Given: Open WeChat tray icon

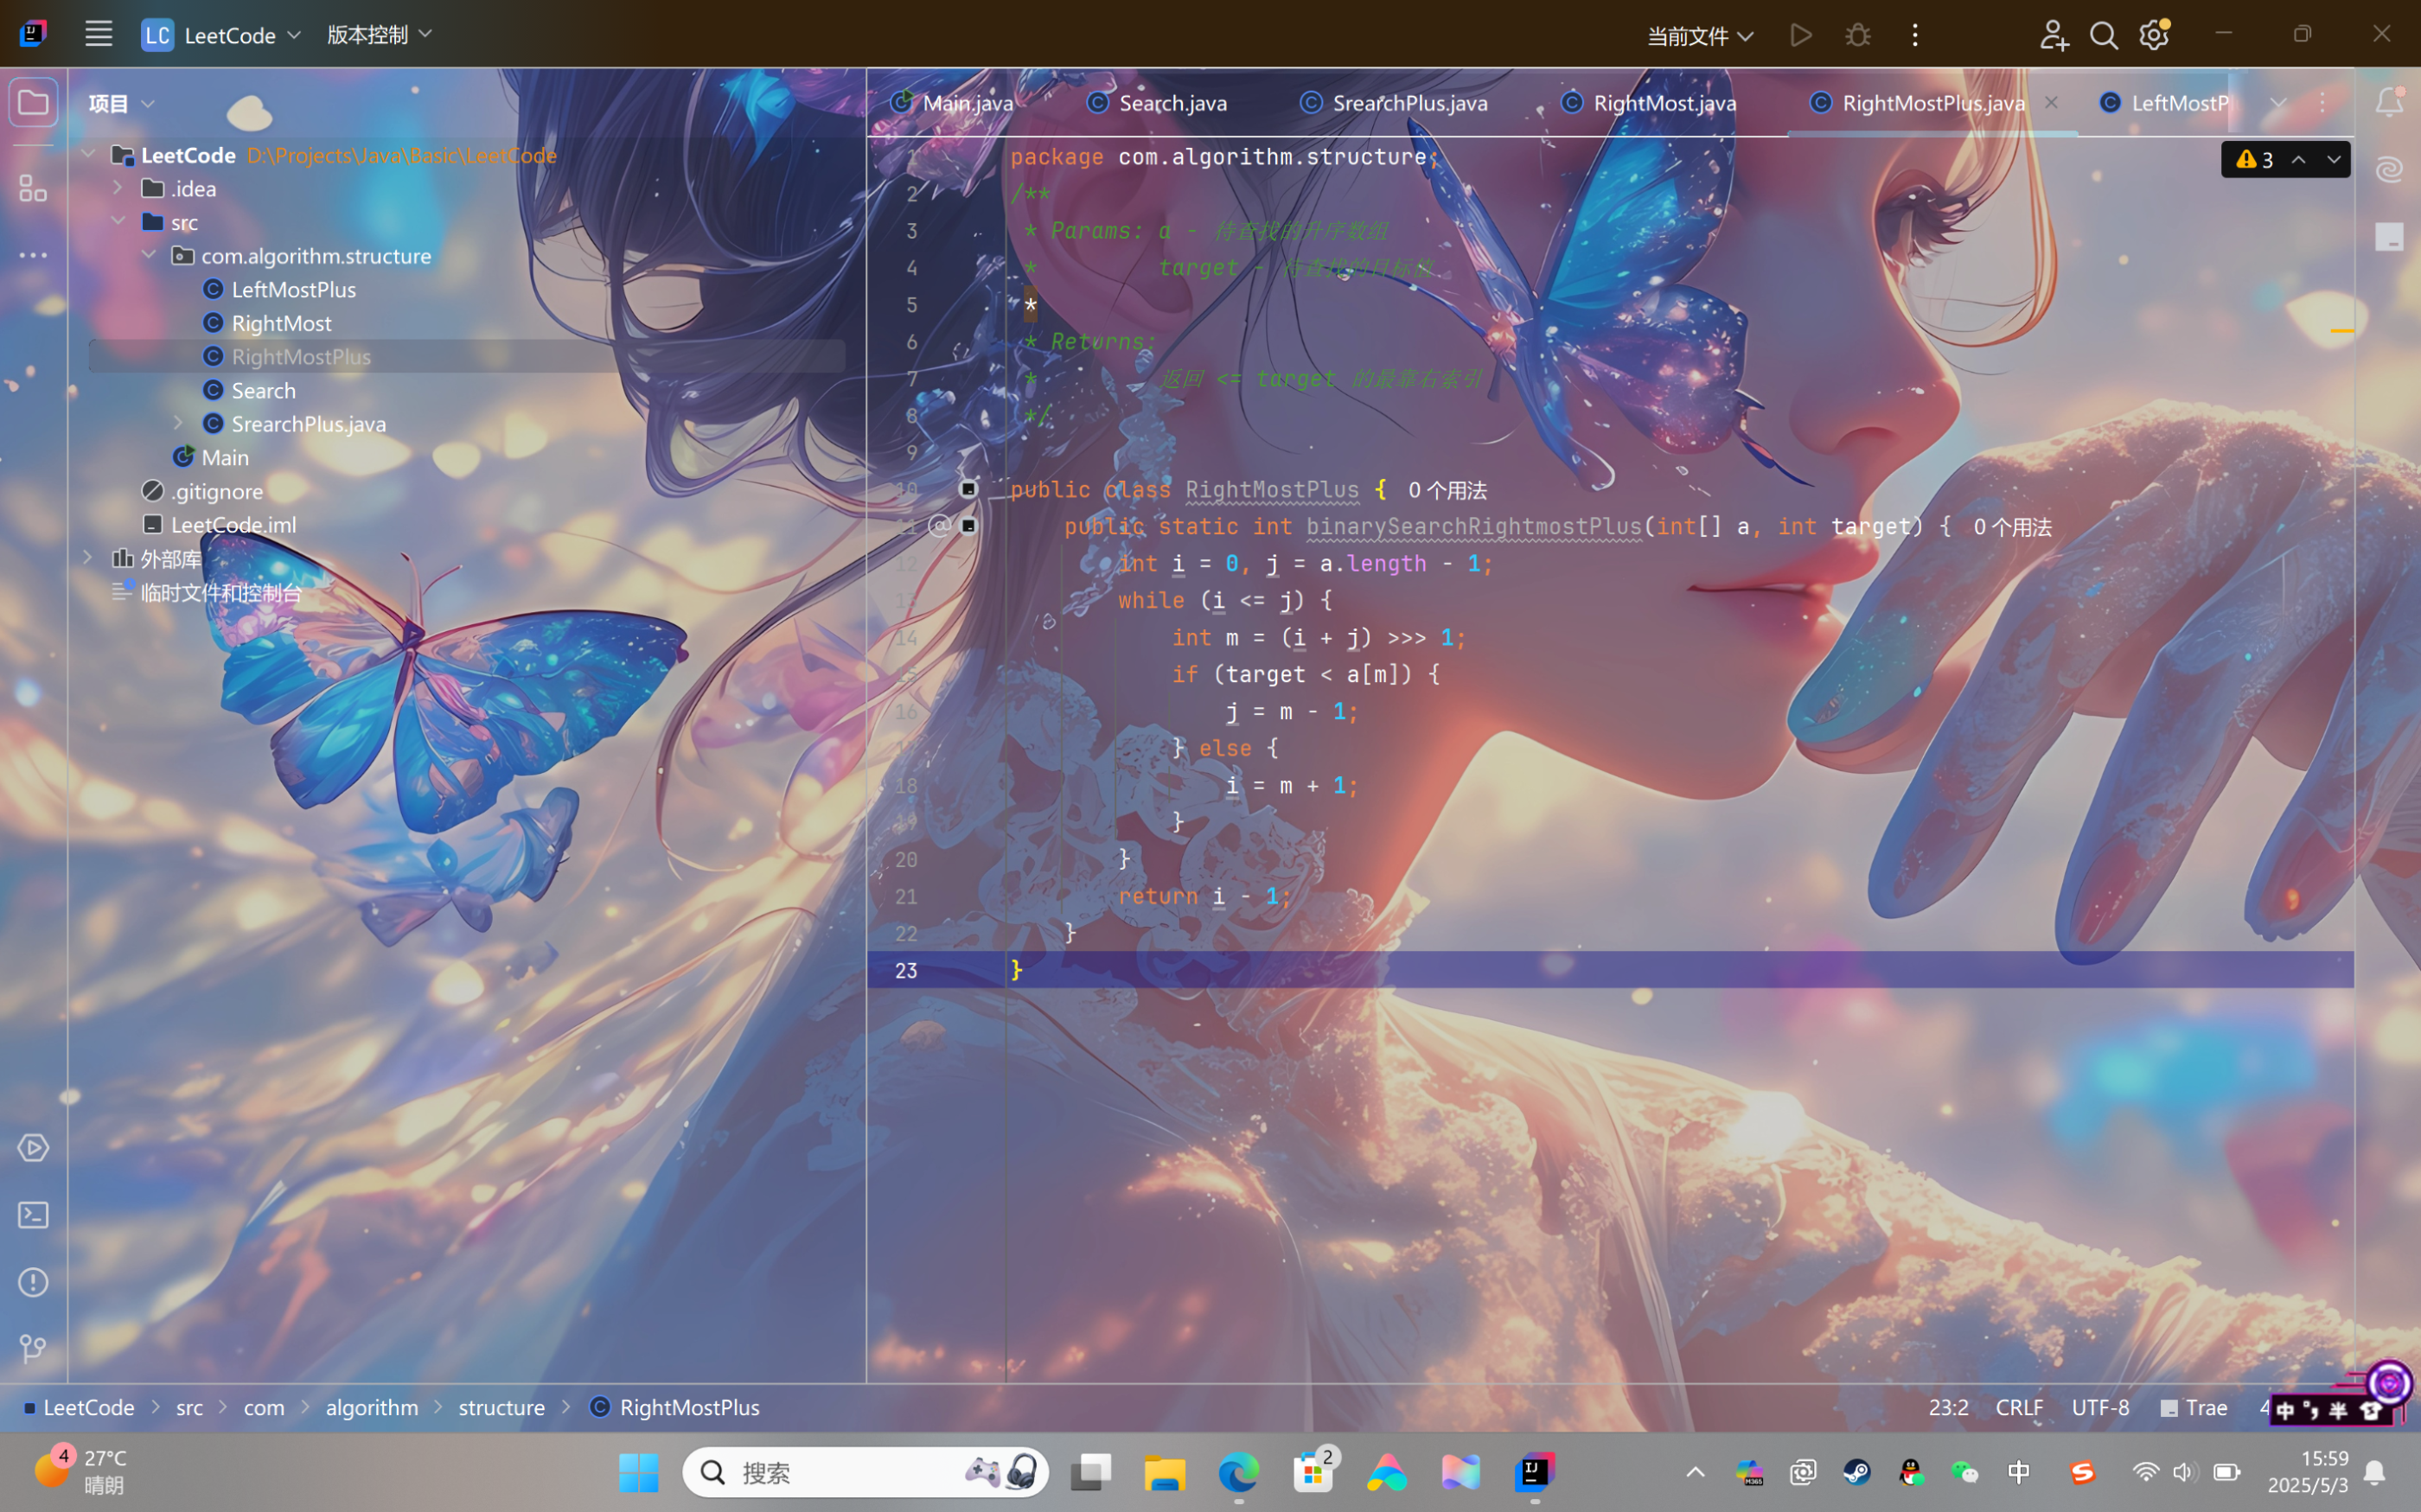Looking at the screenshot, I should [1964, 1472].
